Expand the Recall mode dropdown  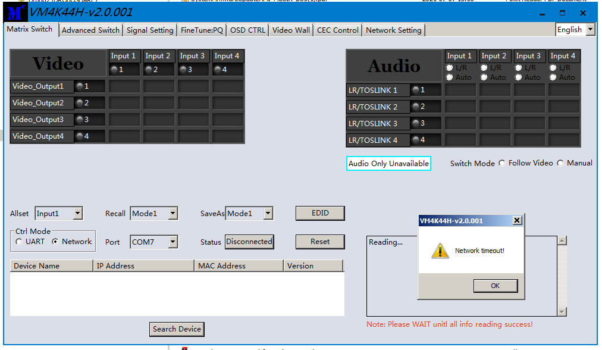pyautogui.click(x=173, y=213)
